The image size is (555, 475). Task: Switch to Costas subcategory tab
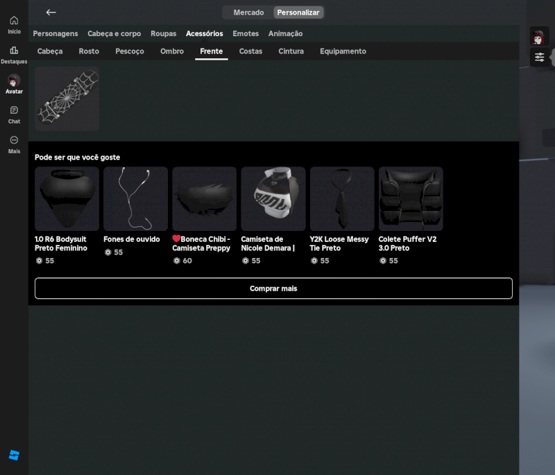coord(250,51)
